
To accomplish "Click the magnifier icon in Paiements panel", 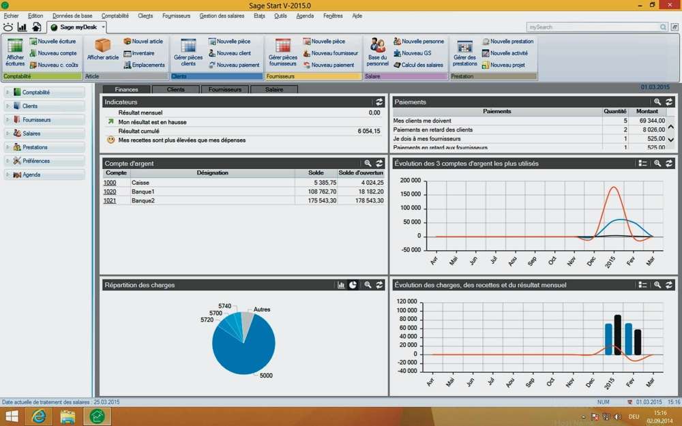I will [x=657, y=102].
